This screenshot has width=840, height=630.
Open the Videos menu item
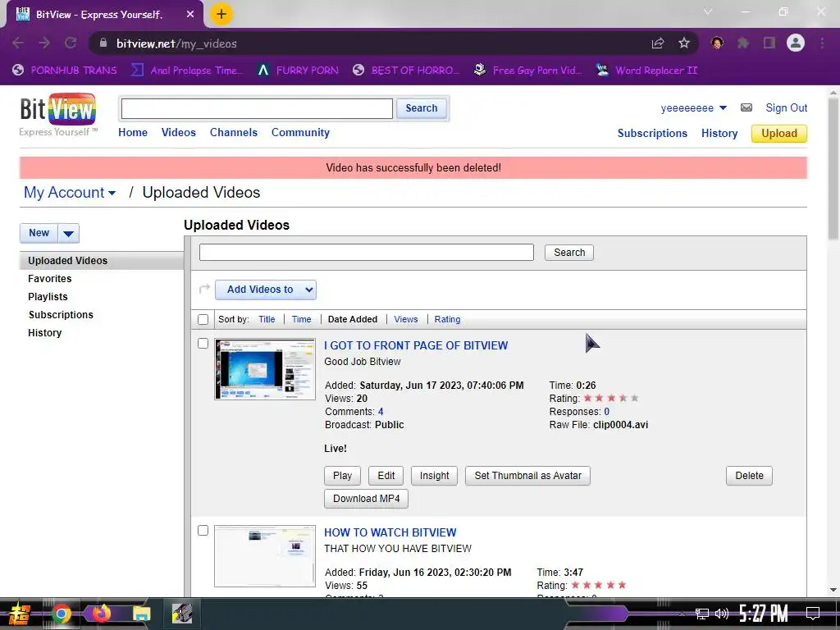pos(178,132)
